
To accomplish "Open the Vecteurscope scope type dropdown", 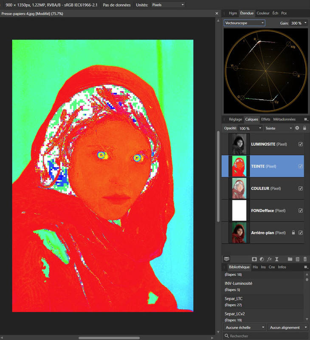I will [x=244, y=23].
